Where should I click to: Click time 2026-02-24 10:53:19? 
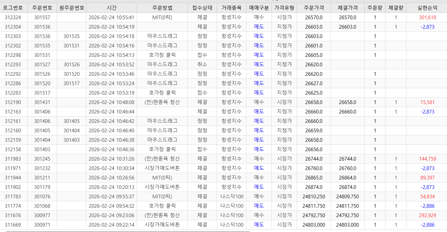(111, 93)
